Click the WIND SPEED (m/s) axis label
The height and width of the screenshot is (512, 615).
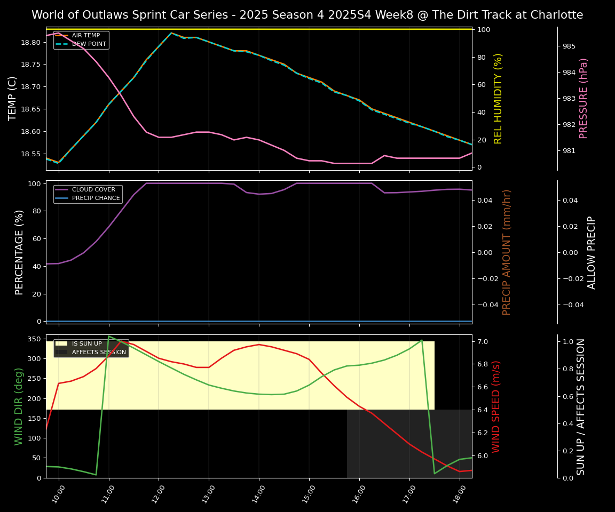pos(496,406)
